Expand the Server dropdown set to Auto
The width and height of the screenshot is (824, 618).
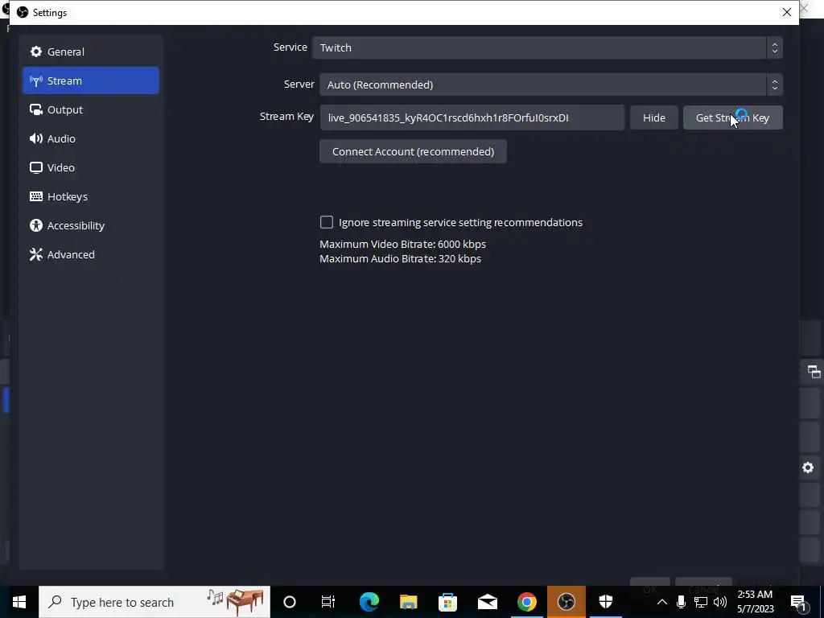(550, 84)
